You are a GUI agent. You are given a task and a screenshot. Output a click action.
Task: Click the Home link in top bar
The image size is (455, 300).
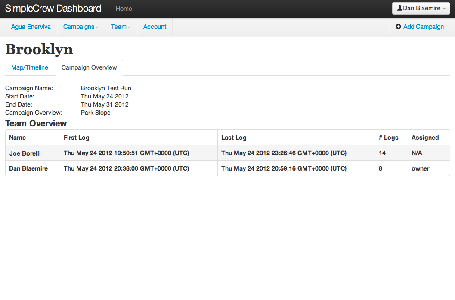[124, 9]
